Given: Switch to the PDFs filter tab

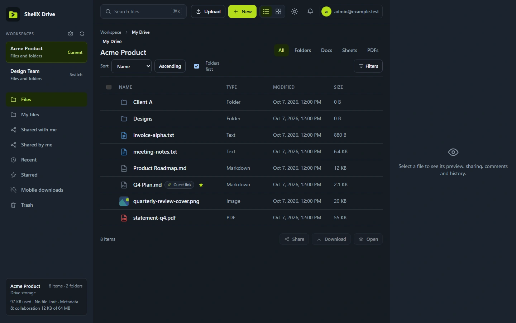Looking at the screenshot, I should (x=373, y=50).
